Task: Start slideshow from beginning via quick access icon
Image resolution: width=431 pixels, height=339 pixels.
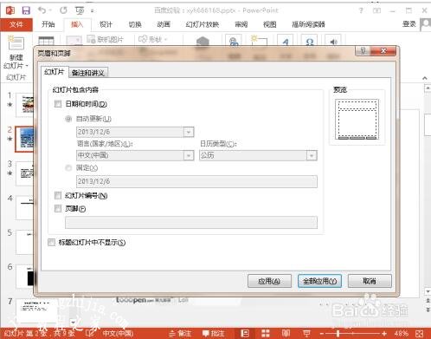Action: [80, 10]
